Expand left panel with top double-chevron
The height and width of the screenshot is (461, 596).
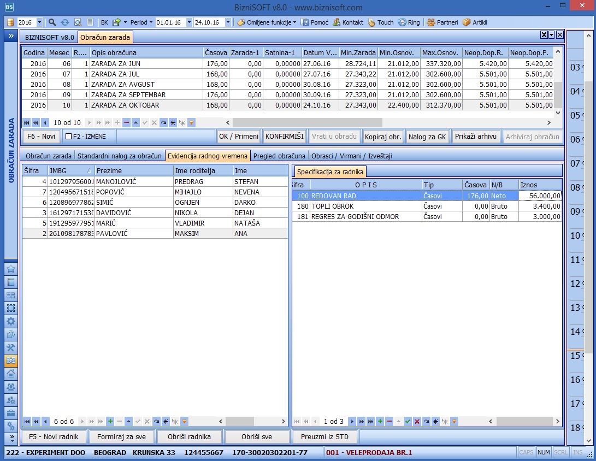11,36
